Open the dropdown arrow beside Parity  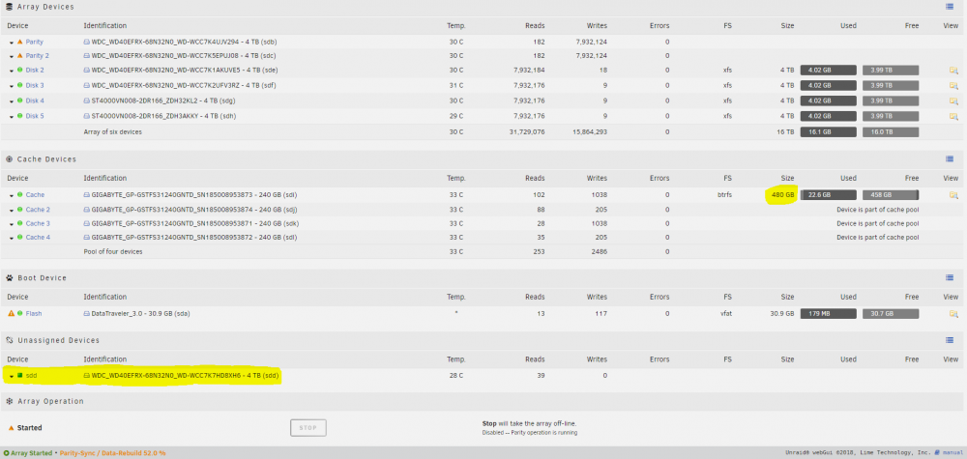tap(12, 42)
